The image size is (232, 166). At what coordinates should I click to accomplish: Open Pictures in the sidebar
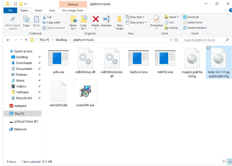pyautogui.click(x=22, y=75)
